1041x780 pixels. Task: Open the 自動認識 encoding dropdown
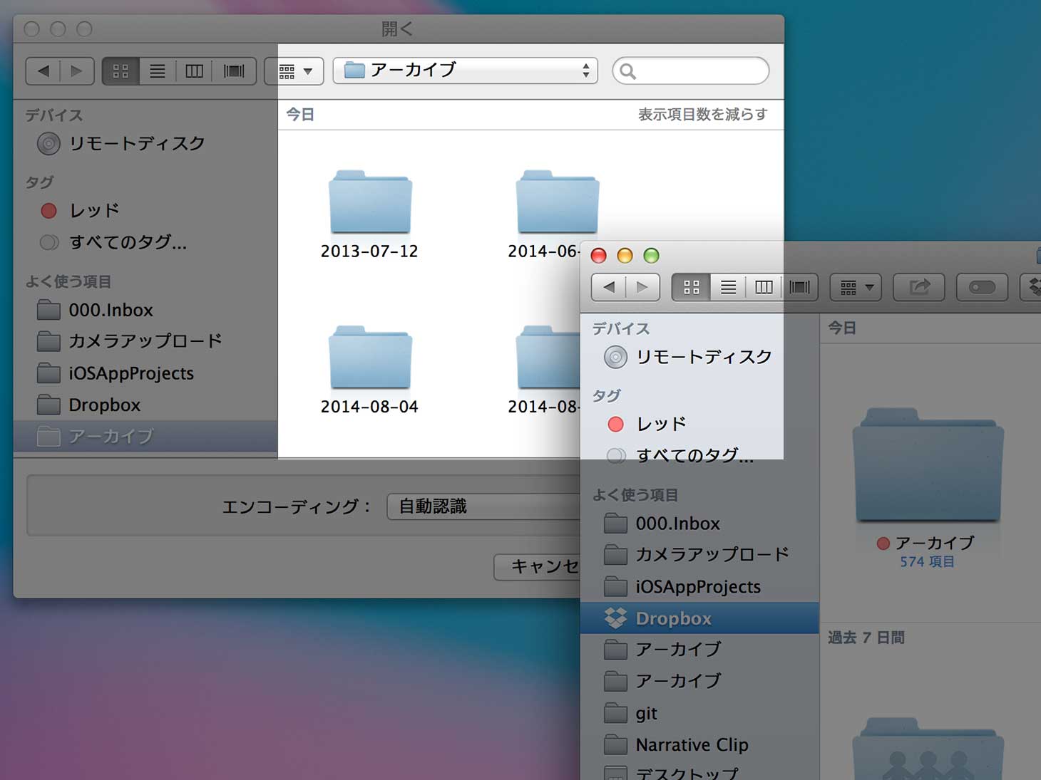pos(483,506)
